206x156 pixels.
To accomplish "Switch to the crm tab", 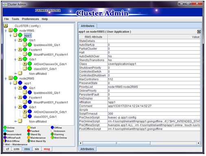I will coord(17,149).
